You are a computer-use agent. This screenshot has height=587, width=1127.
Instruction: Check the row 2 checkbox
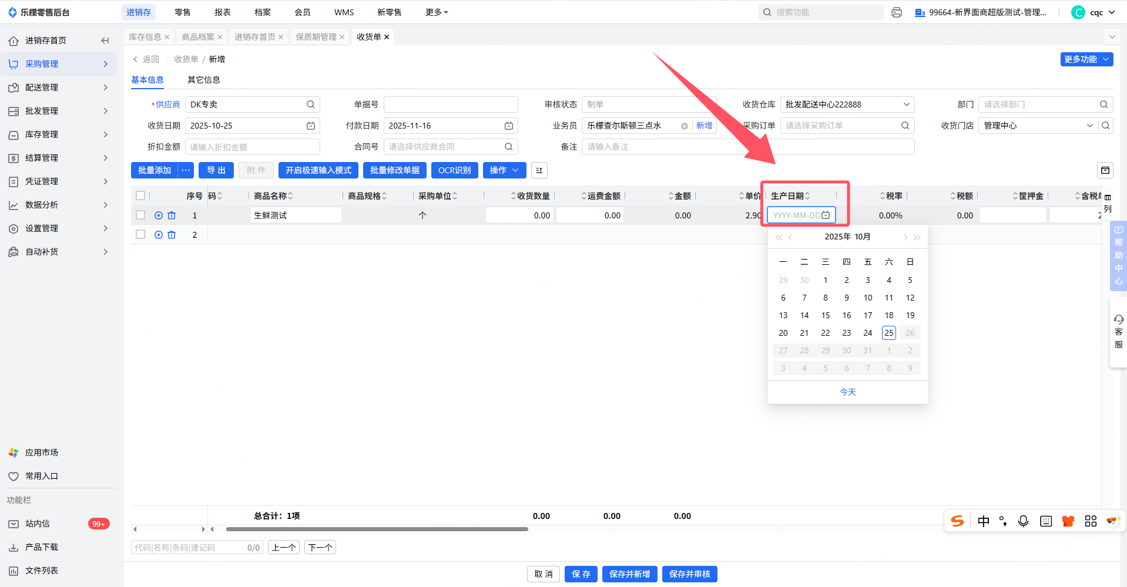(x=140, y=234)
